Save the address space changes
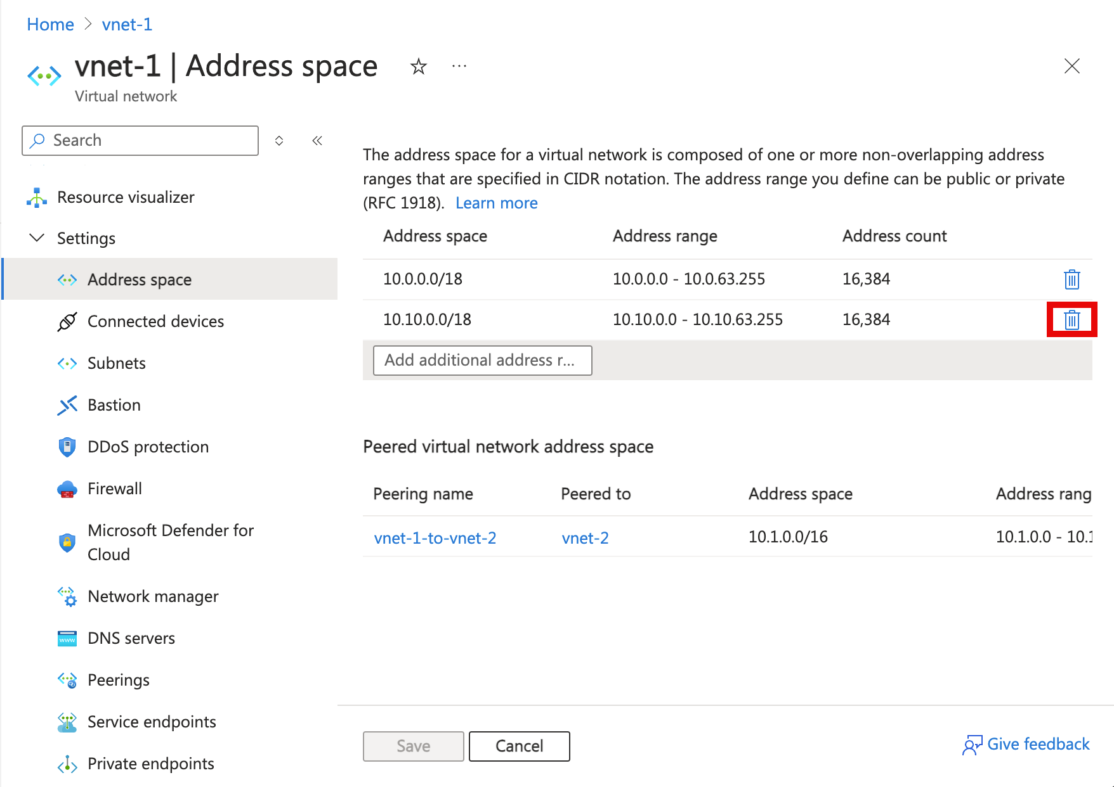This screenshot has width=1114, height=787. 412,746
